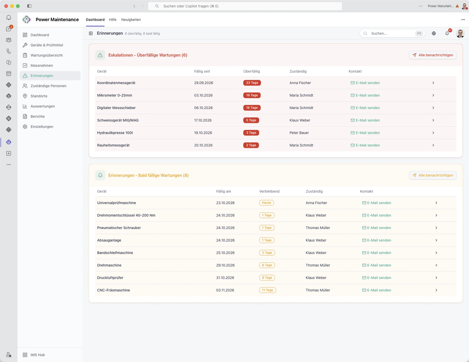Click the warning triangle Eskalationen icon
The image size is (469, 362).
coord(100,55)
